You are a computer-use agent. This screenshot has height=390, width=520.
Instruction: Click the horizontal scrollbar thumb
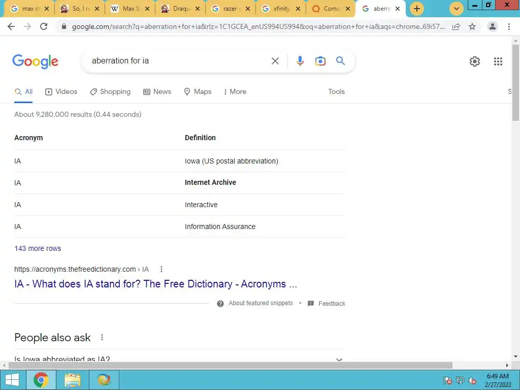pos(231,366)
